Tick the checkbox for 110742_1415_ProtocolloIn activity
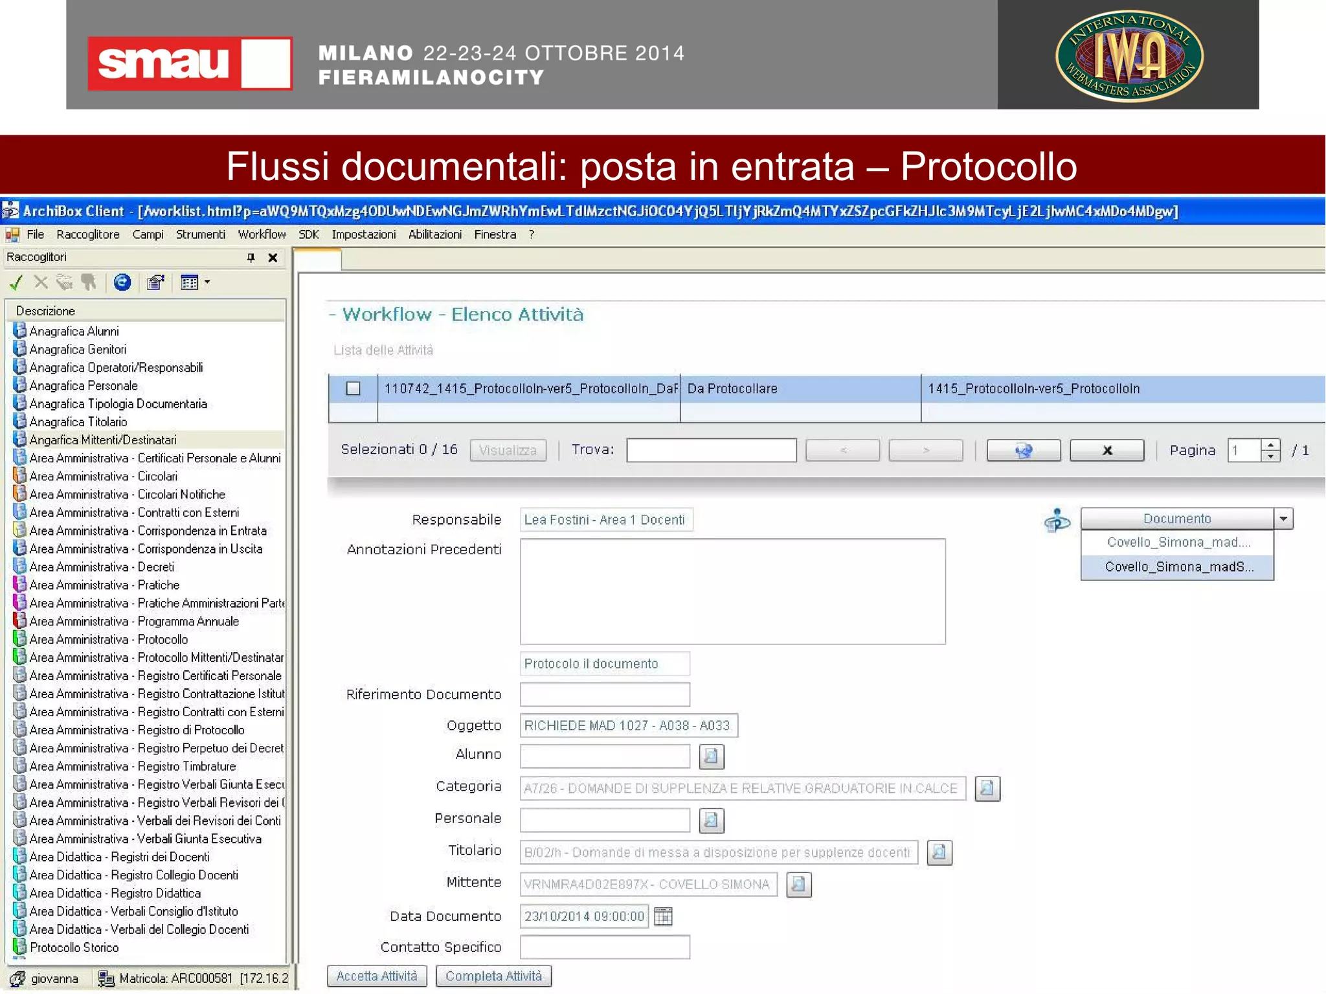Screen dimensions: 1326x994 353,389
